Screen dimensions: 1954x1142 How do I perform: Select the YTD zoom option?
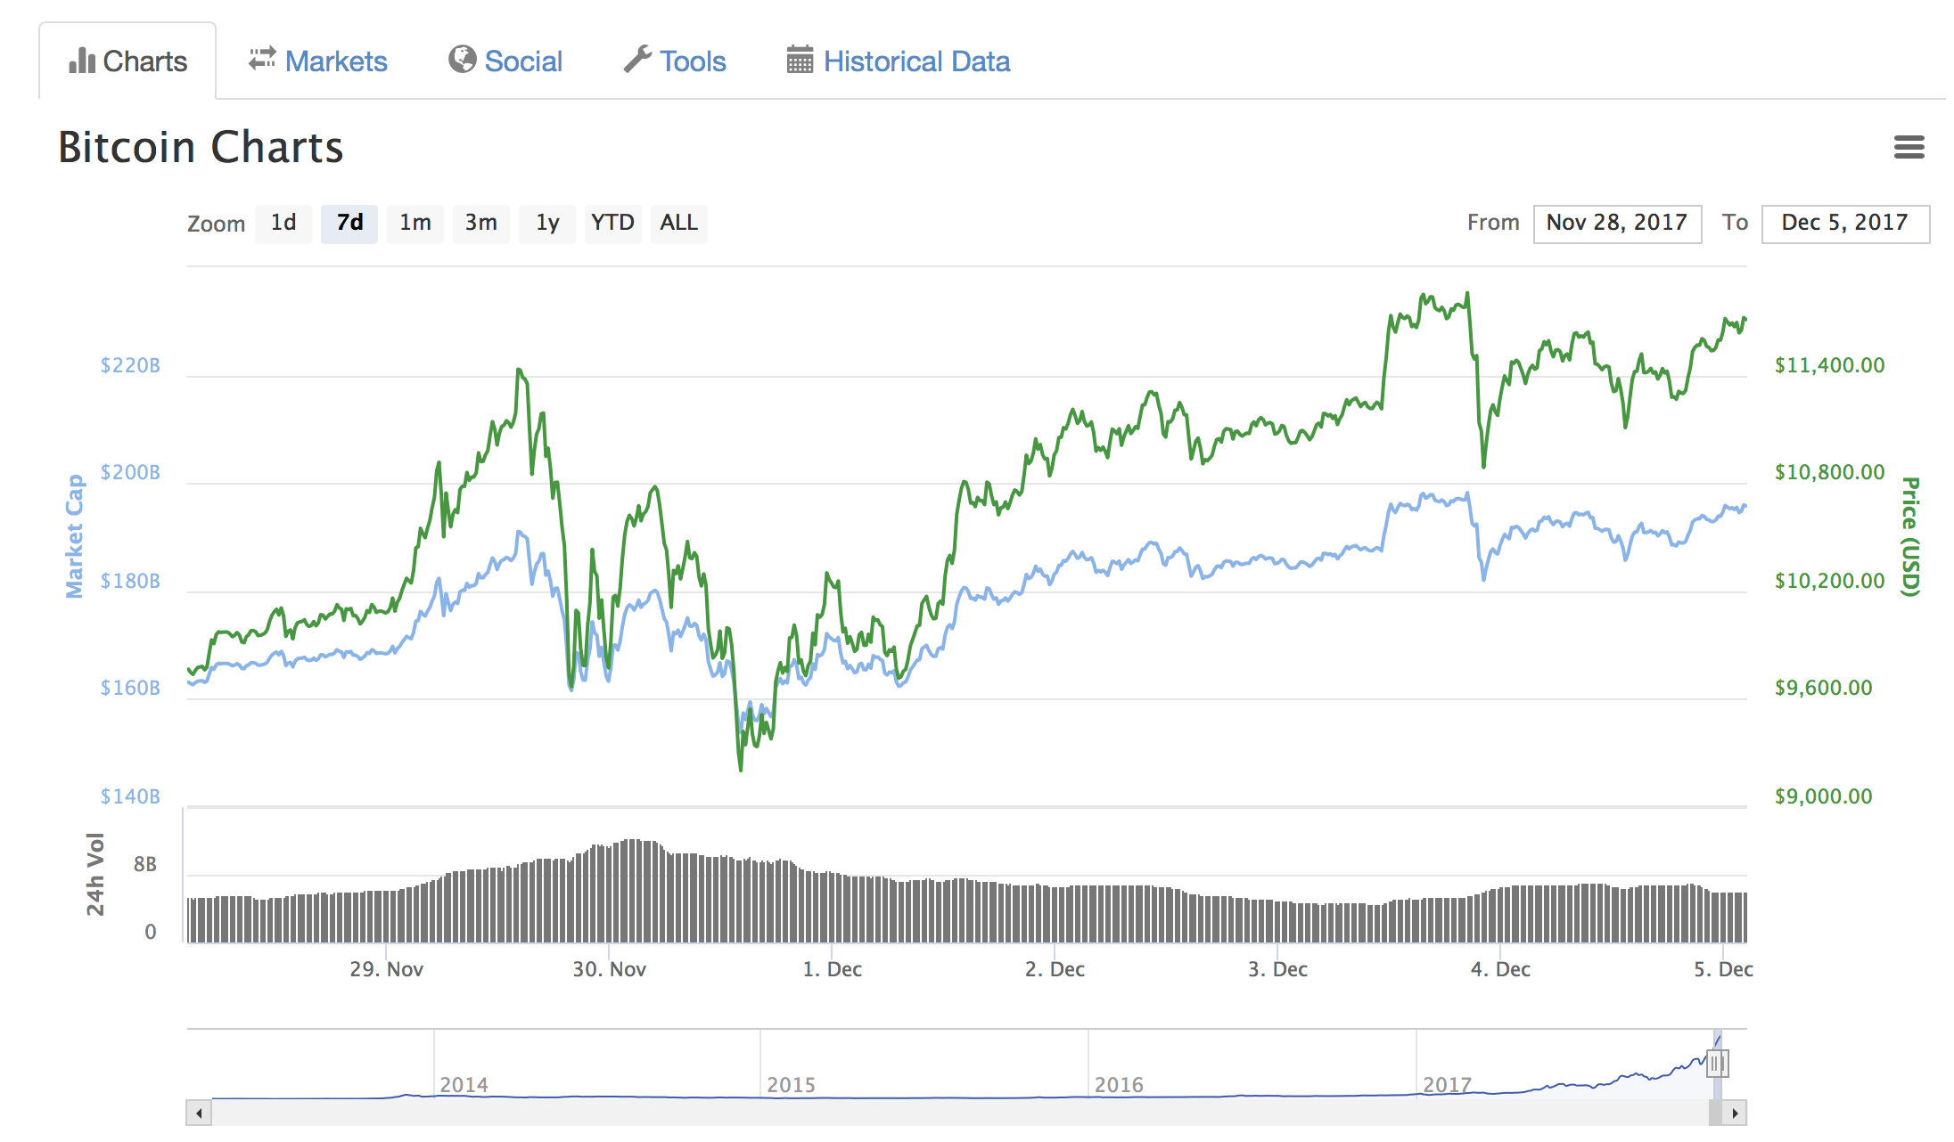point(613,223)
